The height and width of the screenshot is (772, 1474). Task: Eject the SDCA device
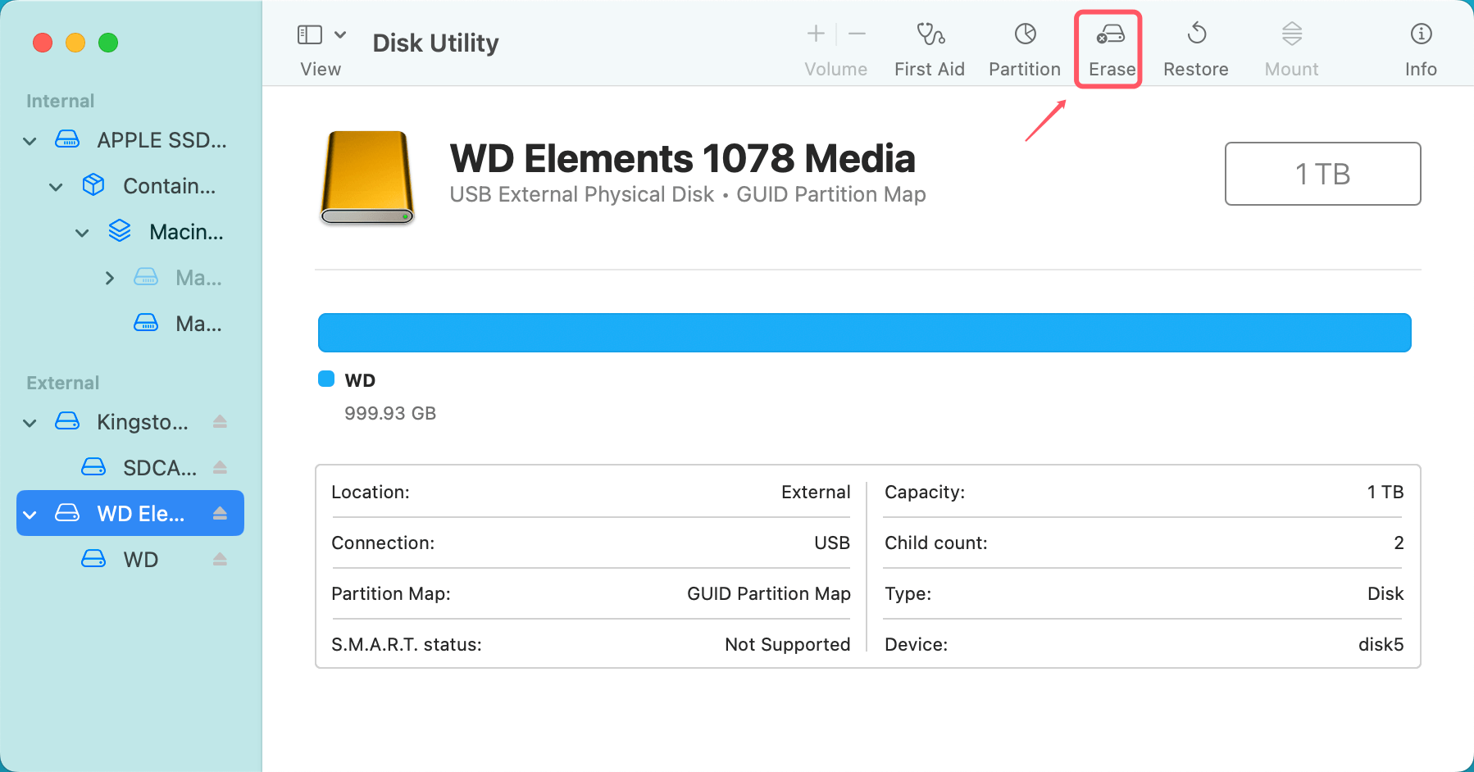point(220,467)
